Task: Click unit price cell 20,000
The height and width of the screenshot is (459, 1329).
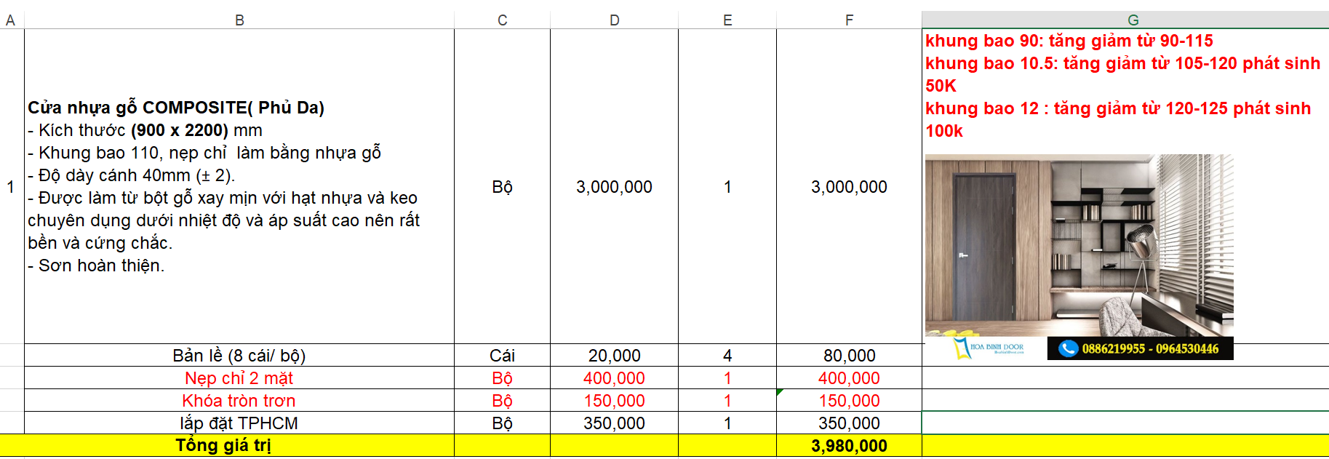Action: tap(614, 356)
